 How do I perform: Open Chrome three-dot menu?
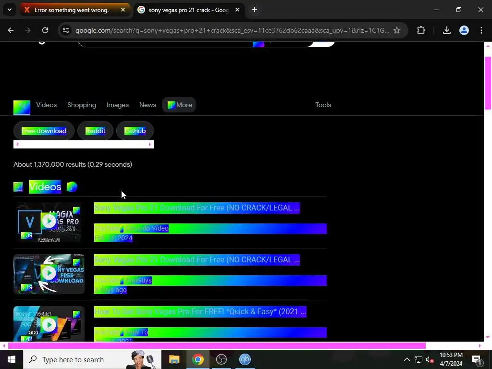click(481, 30)
